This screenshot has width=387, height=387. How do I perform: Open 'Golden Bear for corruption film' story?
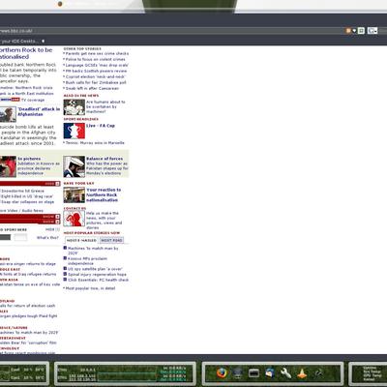point(28,342)
